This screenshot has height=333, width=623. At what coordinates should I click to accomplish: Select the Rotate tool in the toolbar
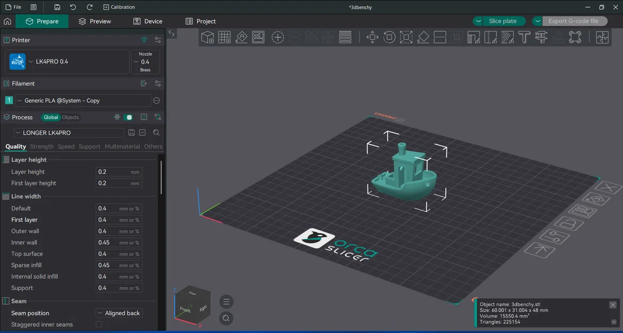[389, 37]
